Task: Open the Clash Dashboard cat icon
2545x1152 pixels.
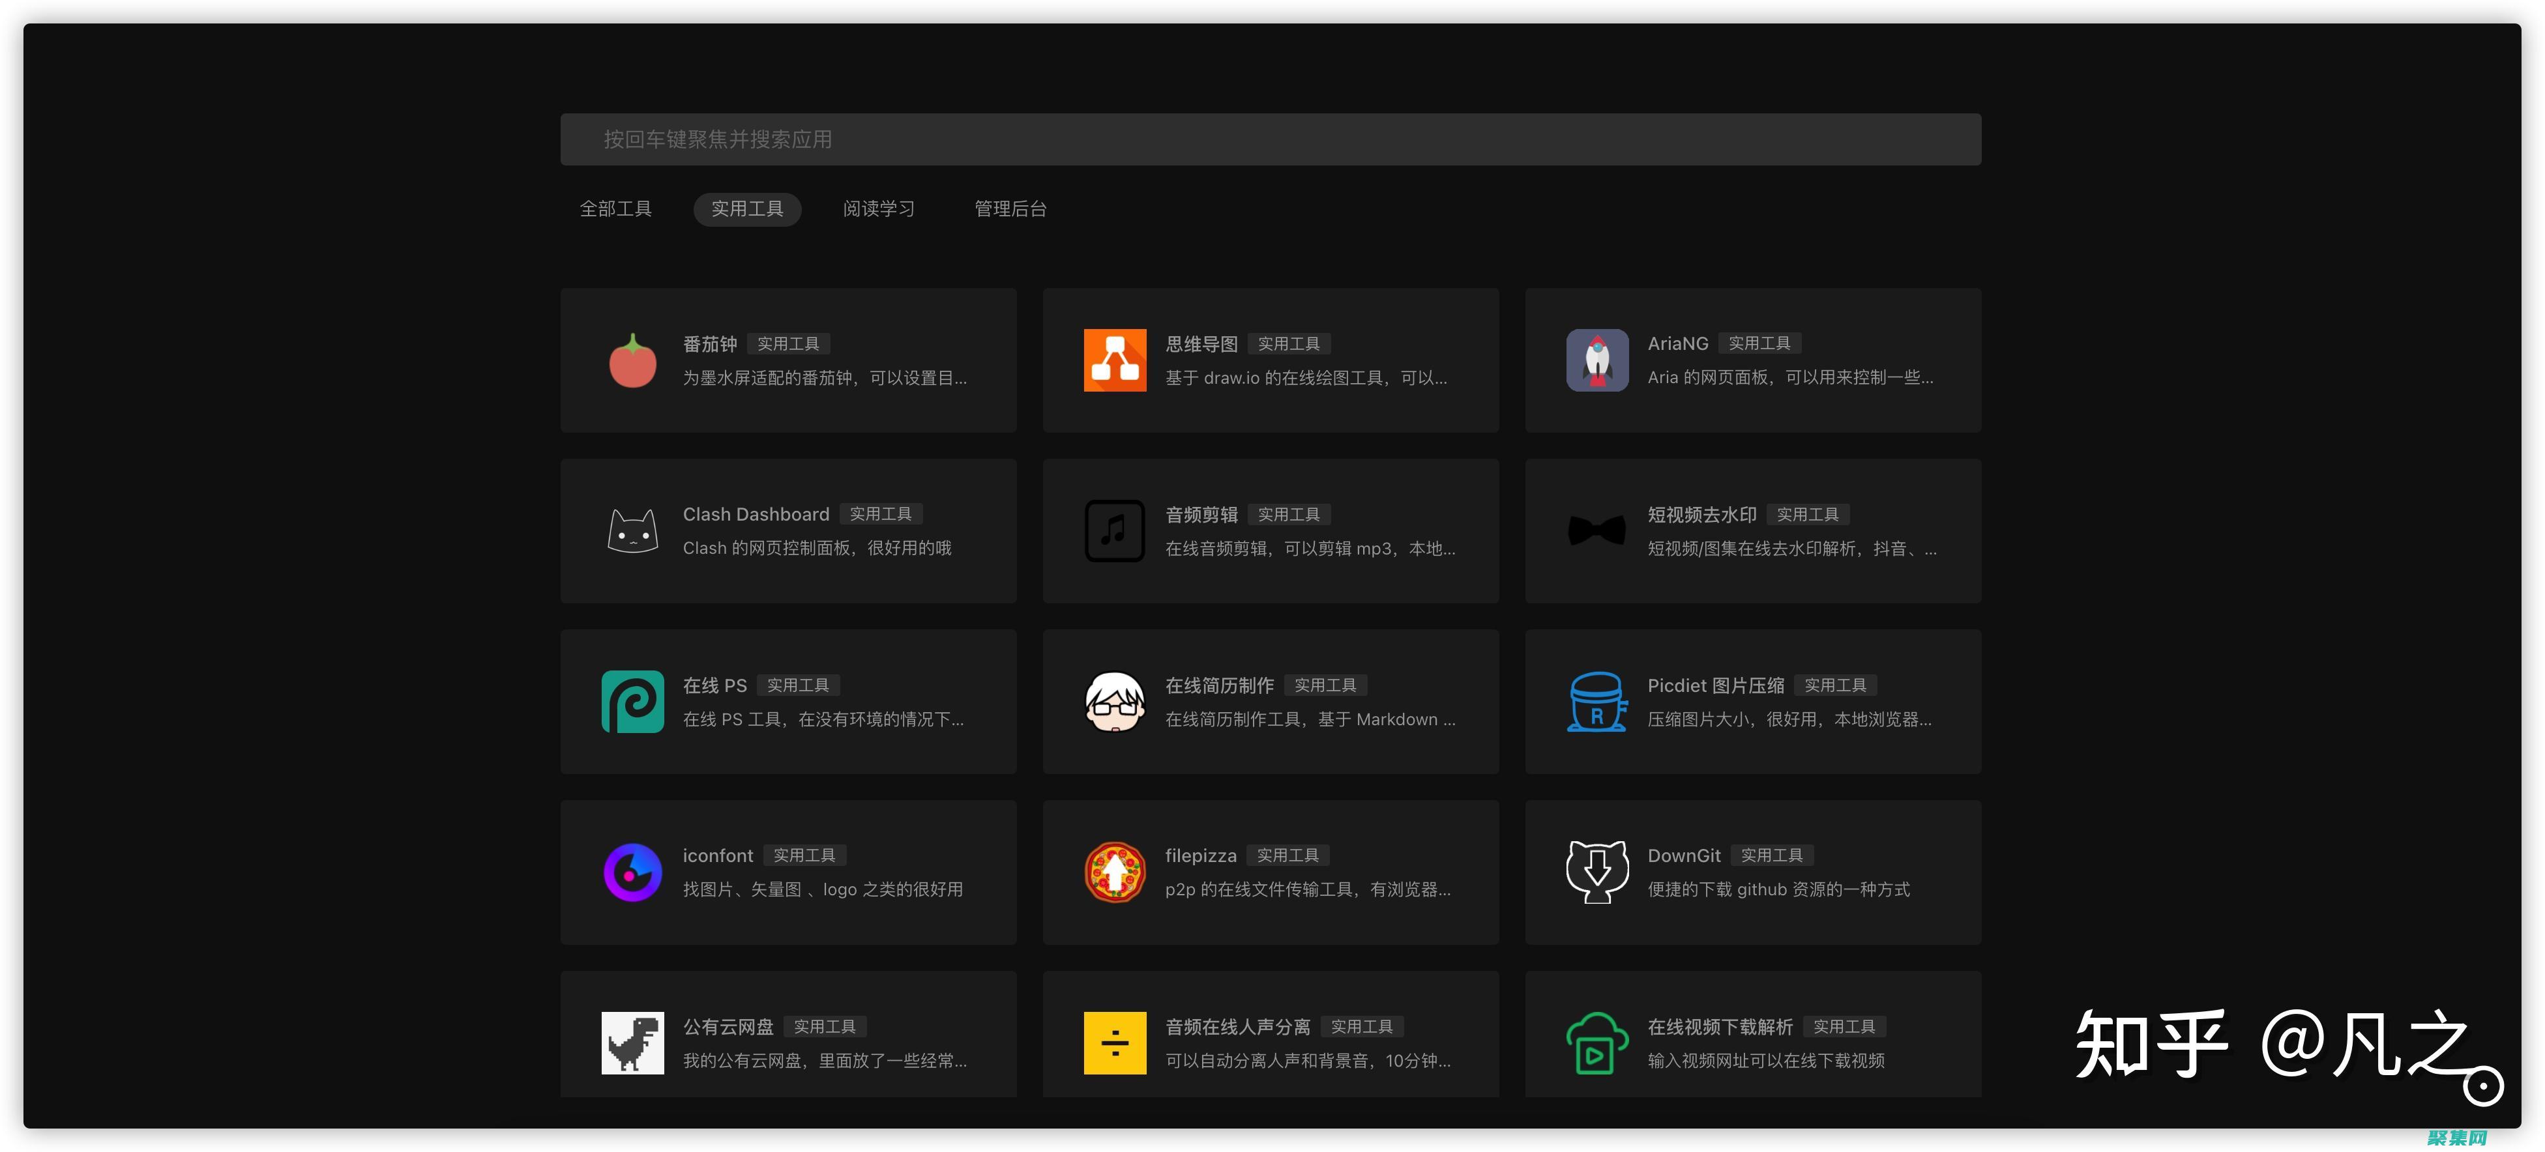Action: point(632,530)
